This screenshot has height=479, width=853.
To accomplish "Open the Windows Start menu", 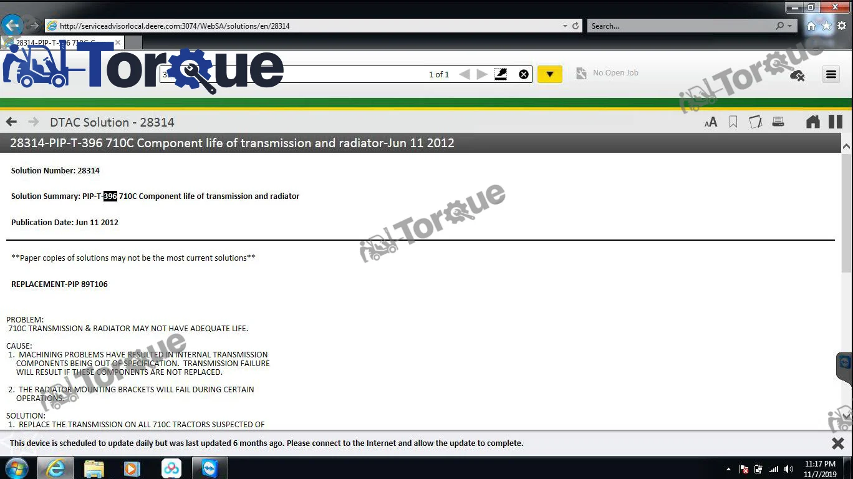I will [16, 468].
